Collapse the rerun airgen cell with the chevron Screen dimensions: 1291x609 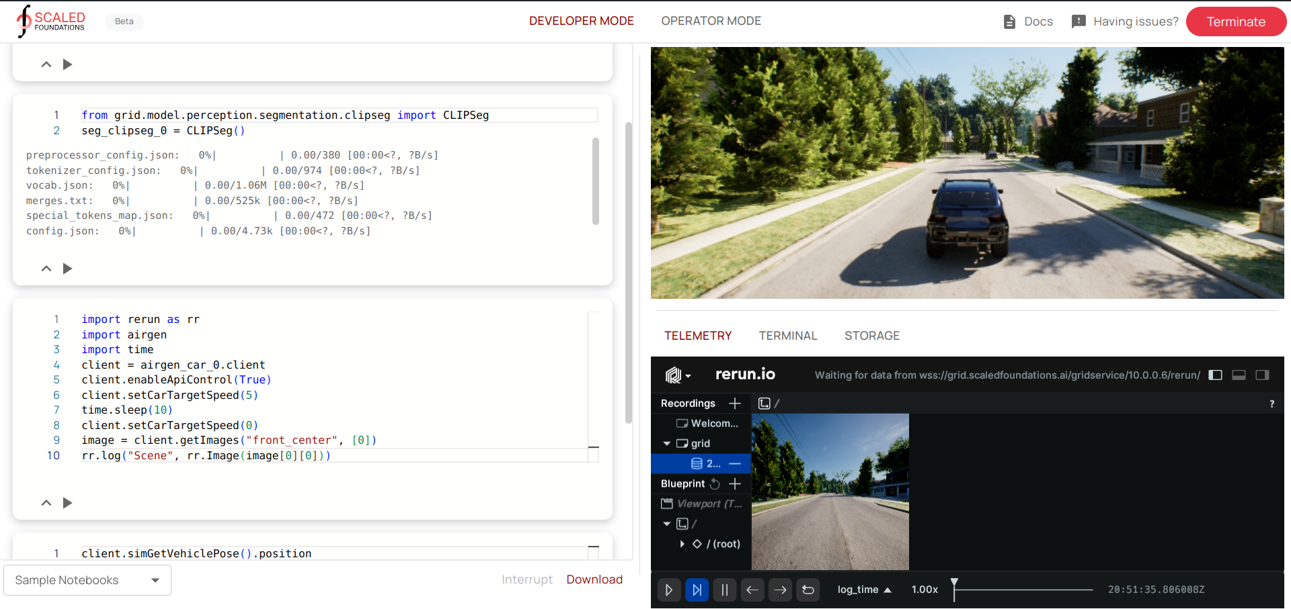[x=46, y=503]
